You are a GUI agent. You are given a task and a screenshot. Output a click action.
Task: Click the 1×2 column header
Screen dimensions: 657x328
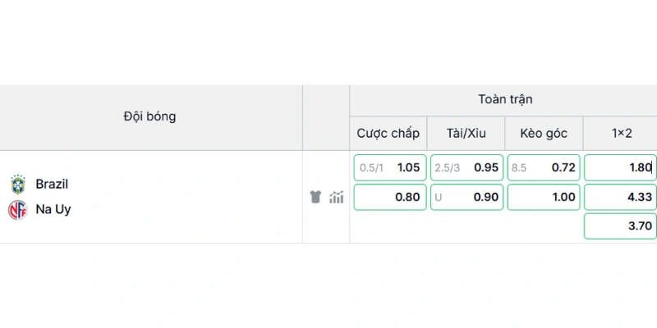point(620,134)
